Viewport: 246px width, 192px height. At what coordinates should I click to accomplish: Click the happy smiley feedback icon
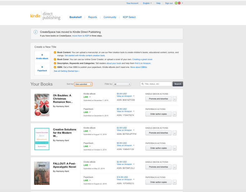[176, 3]
